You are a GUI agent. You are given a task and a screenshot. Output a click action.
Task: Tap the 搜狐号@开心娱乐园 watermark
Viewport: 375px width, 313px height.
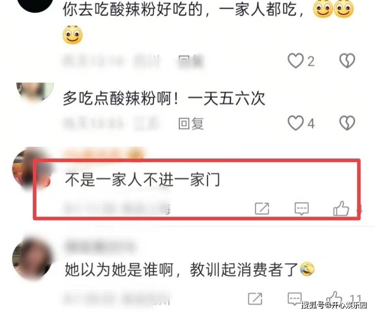click(x=334, y=305)
